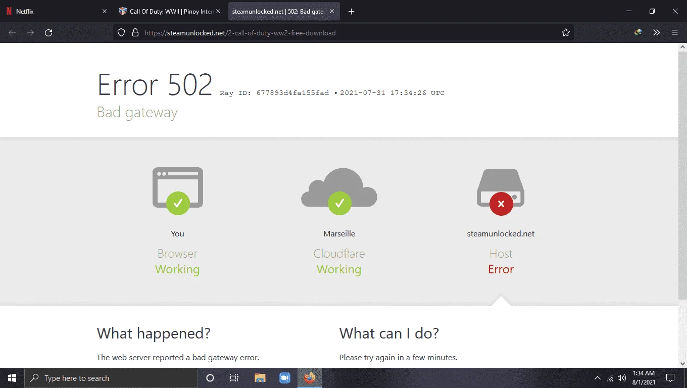Open the tracking protection shield icon

click(x=121, y=33)
